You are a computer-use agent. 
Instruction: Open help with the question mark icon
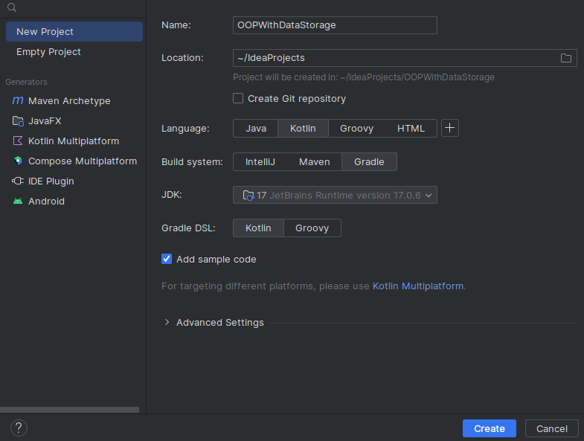[19, 428]
